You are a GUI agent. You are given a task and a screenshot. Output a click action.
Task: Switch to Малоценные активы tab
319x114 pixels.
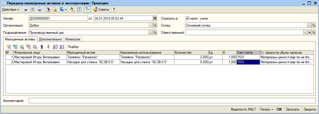coord(20,39)
